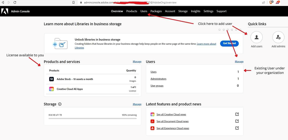Open the Overview tab
The height and width of the screenshot is (140, 288).
[x=117, y=11]
